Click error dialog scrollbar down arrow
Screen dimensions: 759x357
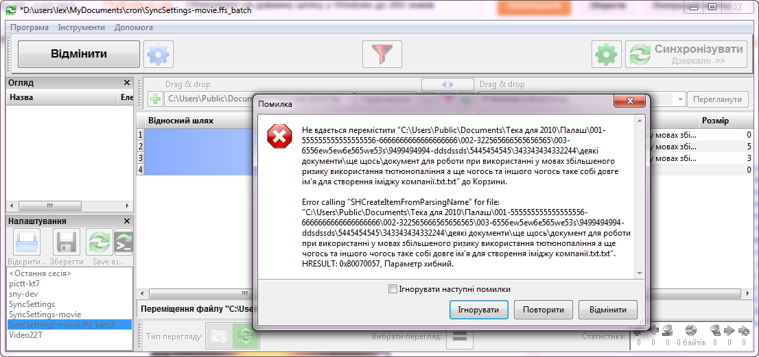(x=640, y=274)
